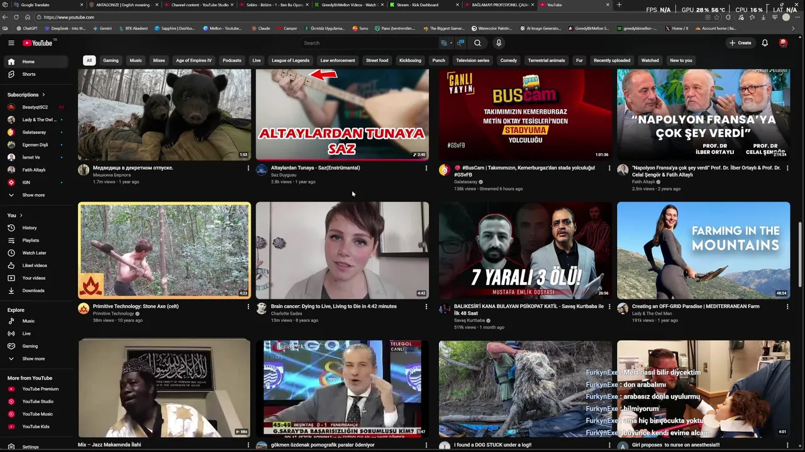Select the League of Legends chip
Screen dimensions: 805x452
coord(291,60)
